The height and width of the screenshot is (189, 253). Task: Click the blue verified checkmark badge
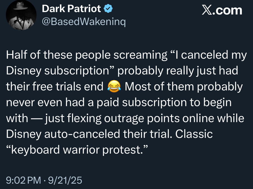[108, 9]
